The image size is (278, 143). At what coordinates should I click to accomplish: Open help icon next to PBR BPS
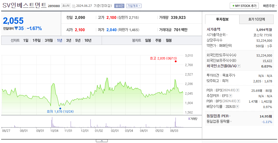point(239,101)
